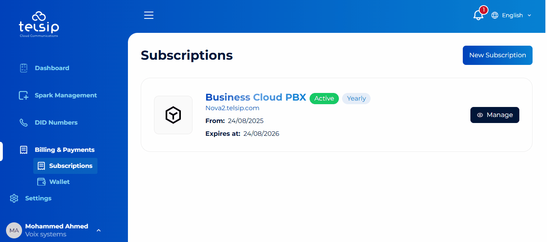This screenshot has height=242, width=547.
Task: Open the notifications bell
Action: pos(478,15)
